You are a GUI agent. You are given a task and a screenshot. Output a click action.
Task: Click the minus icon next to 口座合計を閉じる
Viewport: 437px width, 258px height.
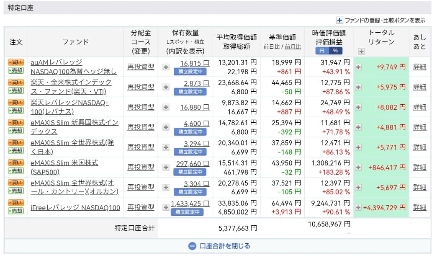click(x=192, y=246)
